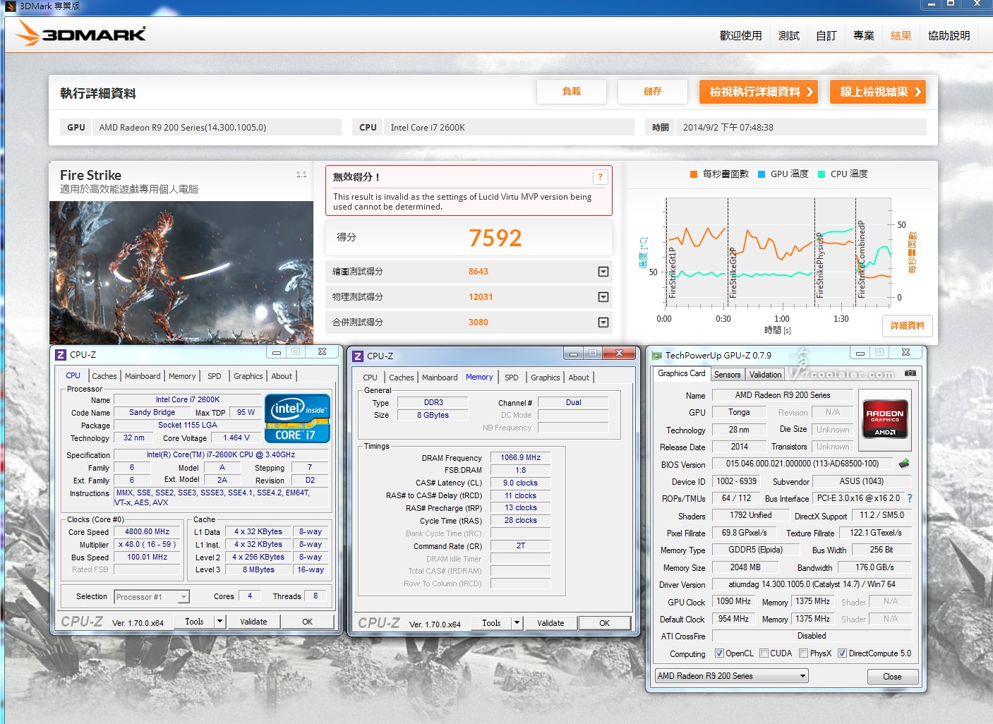The height and width of the screenshot is (724, 993).
Task: Click the CAS# Latency 9.0 clocks value
Action: tap(520, 483)
